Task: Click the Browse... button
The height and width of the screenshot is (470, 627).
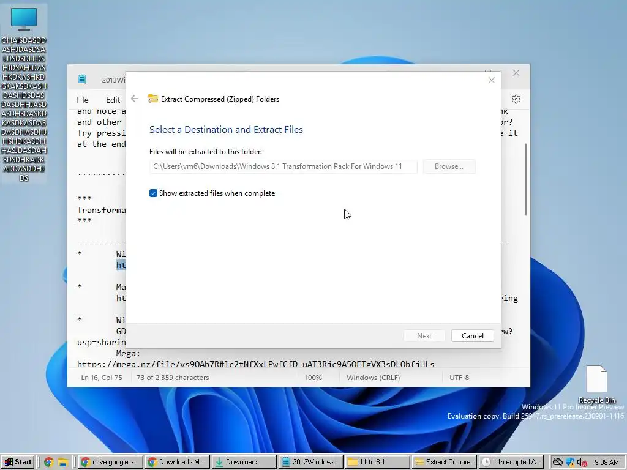Action: click(x=449, y=166)
